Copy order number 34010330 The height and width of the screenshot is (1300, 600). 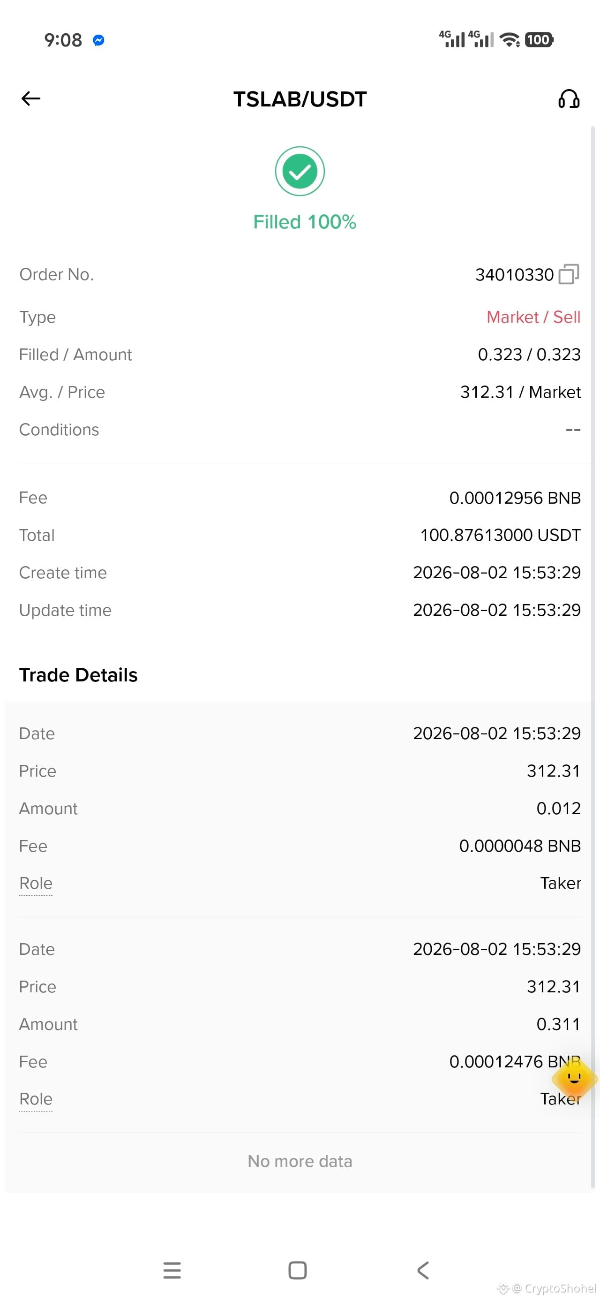point(569,274)
